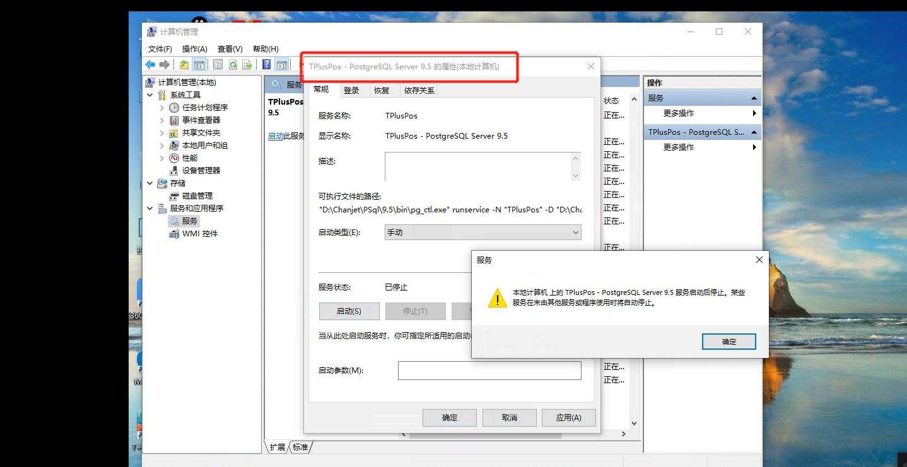Screen dimensions: 907x467
Task: Click the blue Help question mark icon
Action: point(267,64)
